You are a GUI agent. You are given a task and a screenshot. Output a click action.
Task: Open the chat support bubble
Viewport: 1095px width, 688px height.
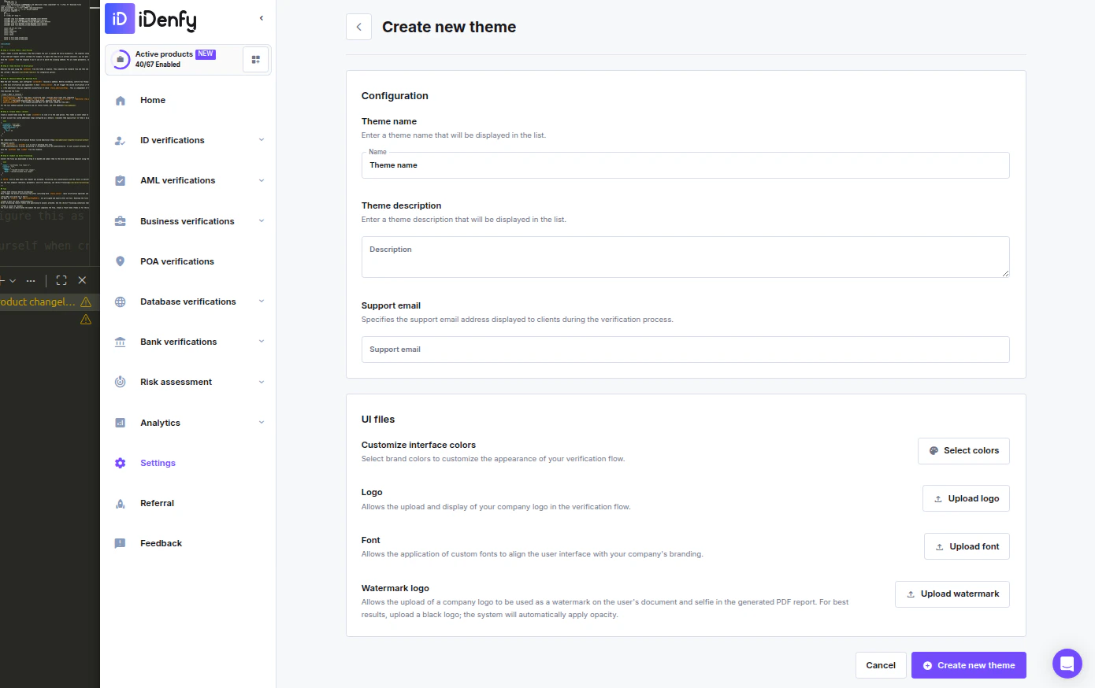tap(1067, 664)
